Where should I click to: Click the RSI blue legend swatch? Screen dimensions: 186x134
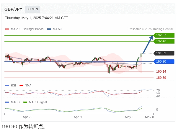click(x=7, y=85)
